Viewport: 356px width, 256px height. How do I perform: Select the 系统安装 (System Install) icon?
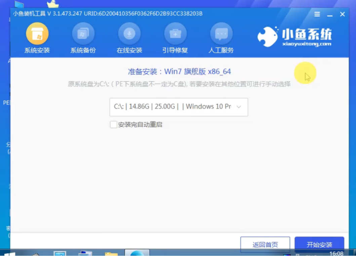tap(37, 37)
